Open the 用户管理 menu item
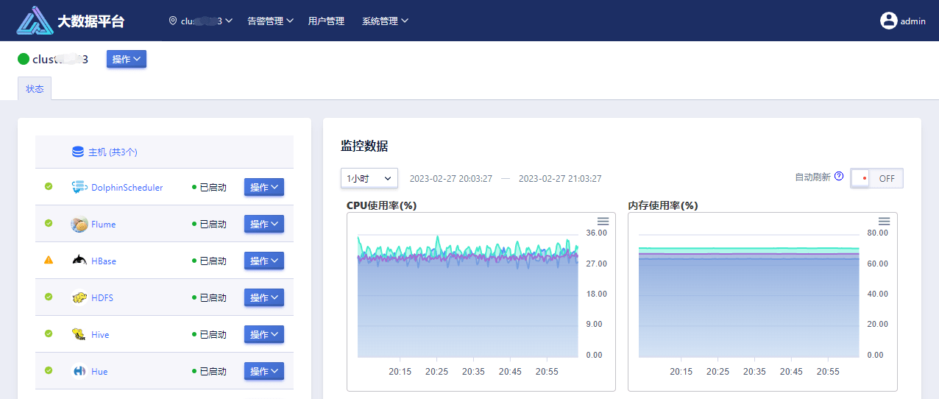The height and width of the screenshot is (399, 939). tap(326, 21)
